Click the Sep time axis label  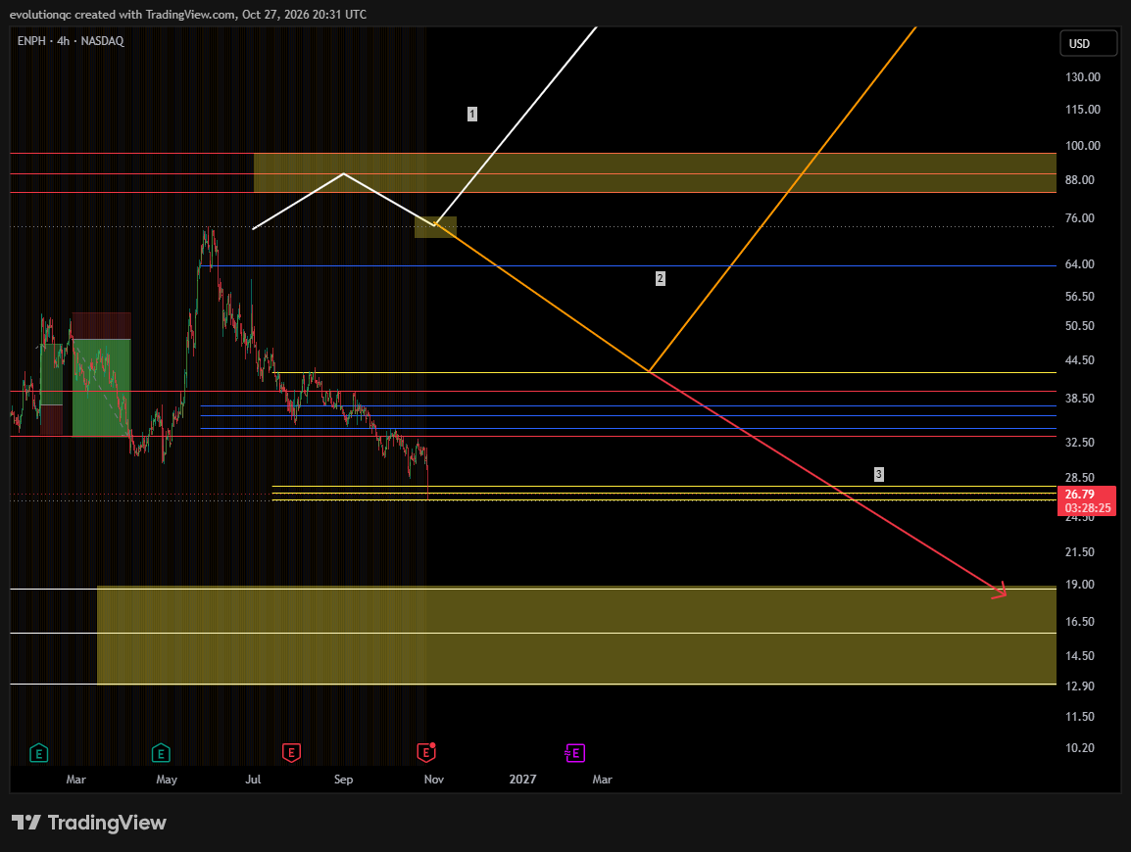click(343, 780)
